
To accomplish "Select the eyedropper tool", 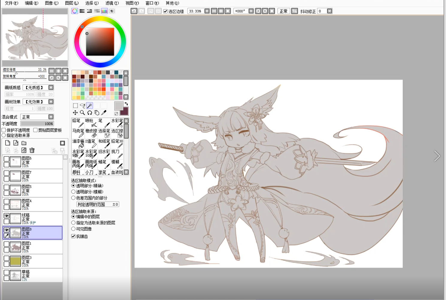I will [104, 113].
